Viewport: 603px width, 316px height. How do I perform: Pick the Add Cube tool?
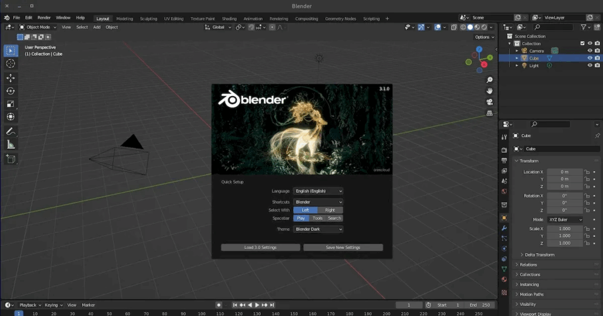(11, 159)
